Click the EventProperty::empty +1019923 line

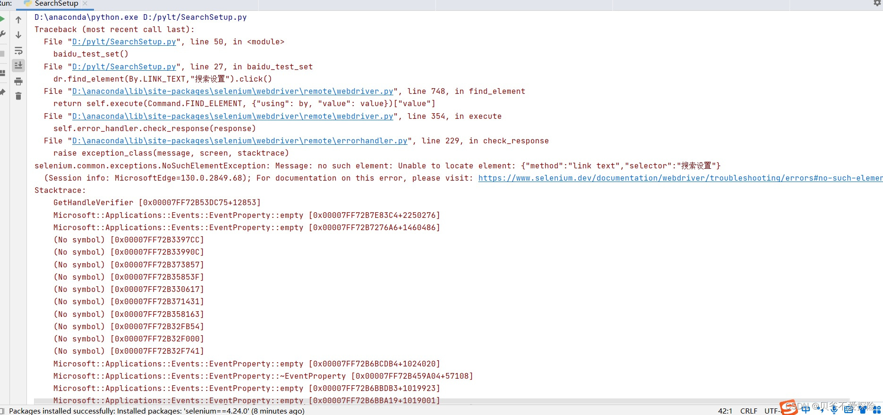[x=246, y=389]
